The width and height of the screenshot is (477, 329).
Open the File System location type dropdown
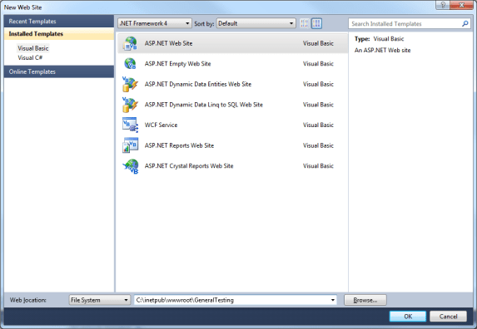pos(99,300)
